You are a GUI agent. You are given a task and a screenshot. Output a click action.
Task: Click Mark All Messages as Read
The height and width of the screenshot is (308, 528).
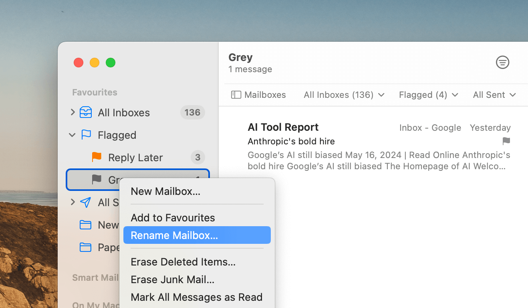pyautogui.click(x=196, y=297)
